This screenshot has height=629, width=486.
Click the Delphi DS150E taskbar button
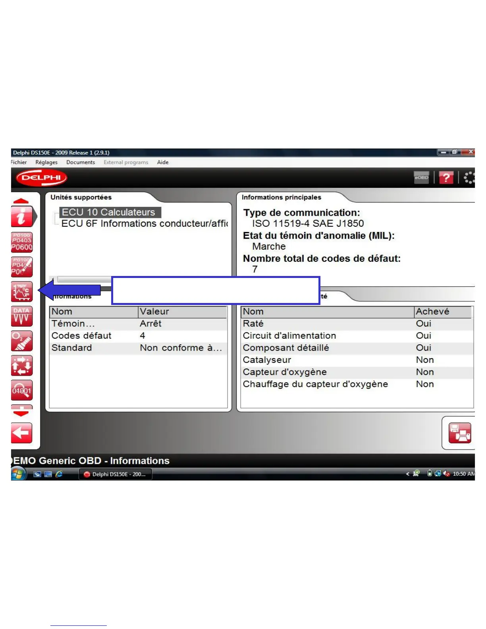(116, 474)
